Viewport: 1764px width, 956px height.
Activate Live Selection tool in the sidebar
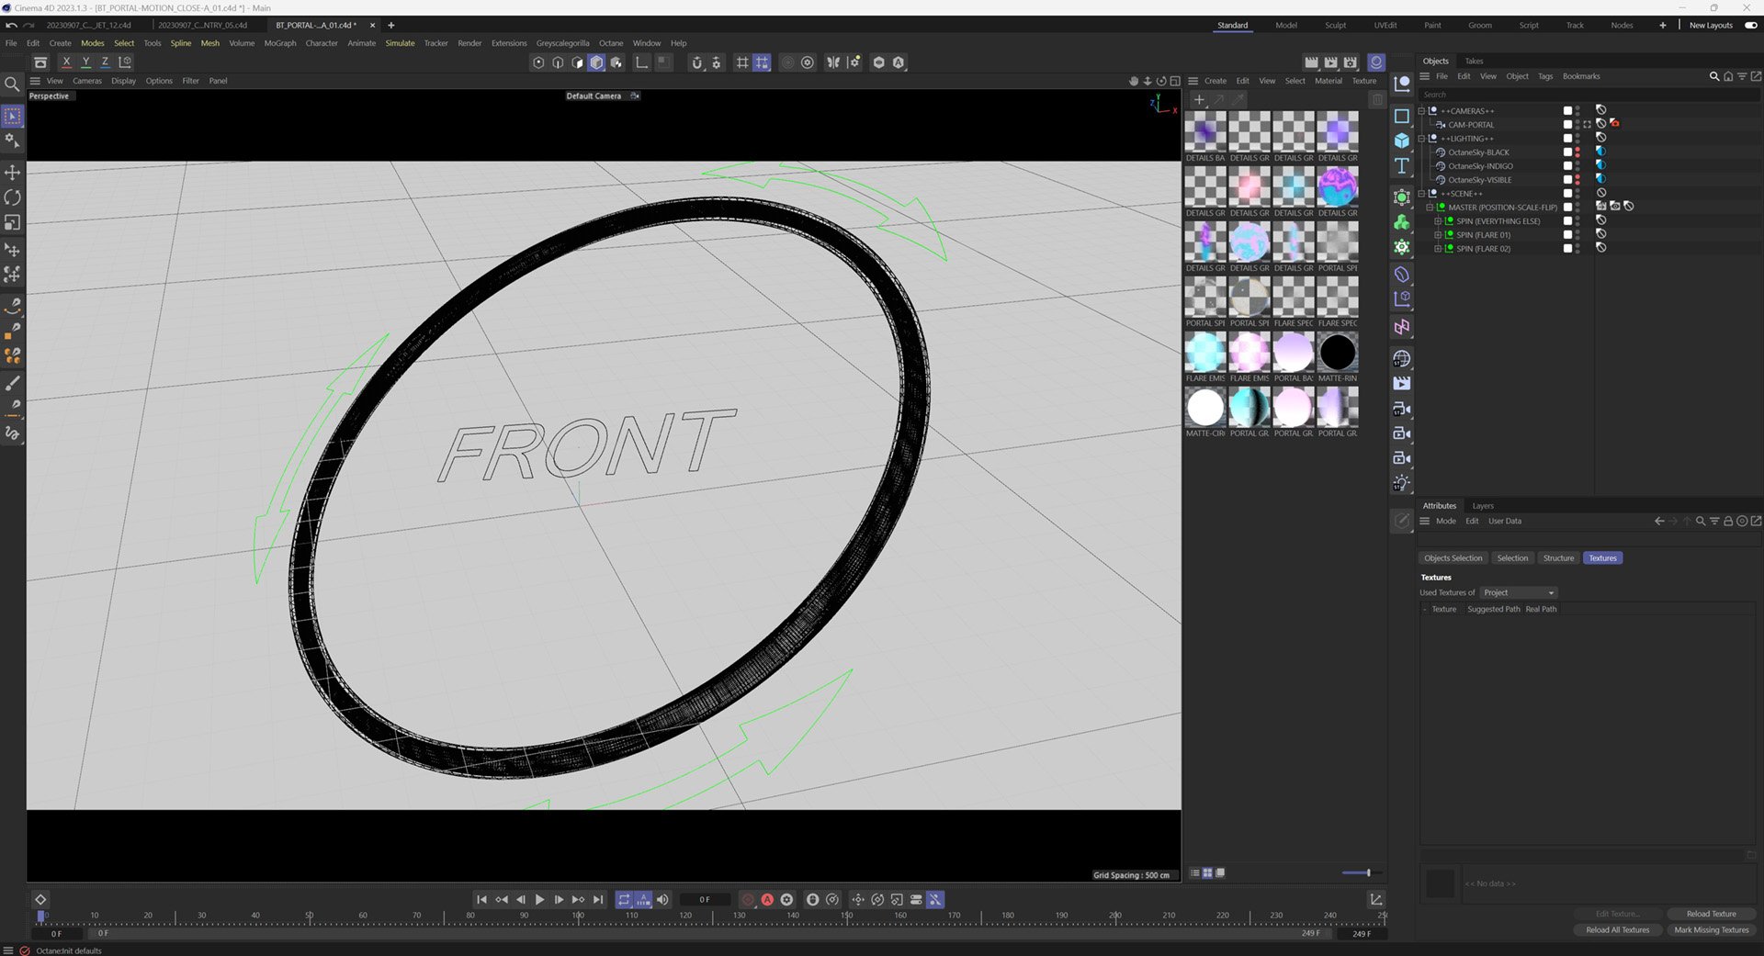coord(13,115)
